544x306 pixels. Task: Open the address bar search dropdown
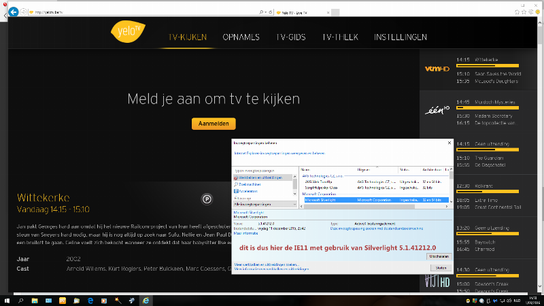point(262,12)
